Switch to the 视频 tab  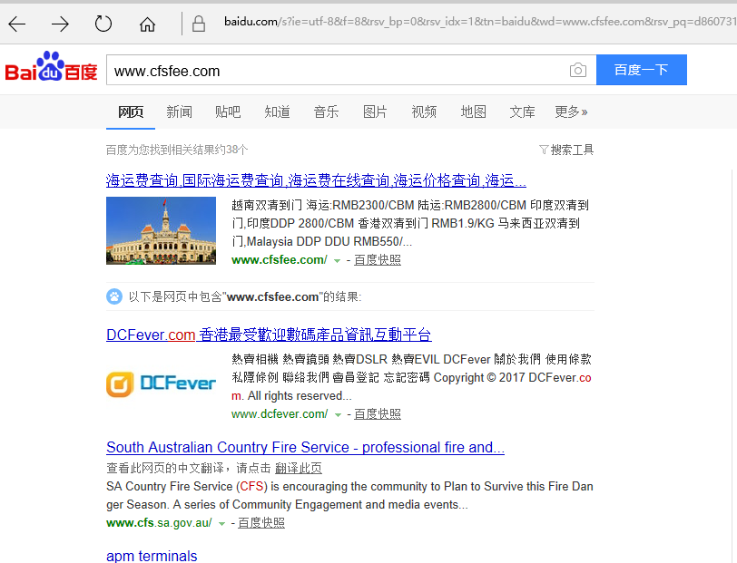point(424,112)
